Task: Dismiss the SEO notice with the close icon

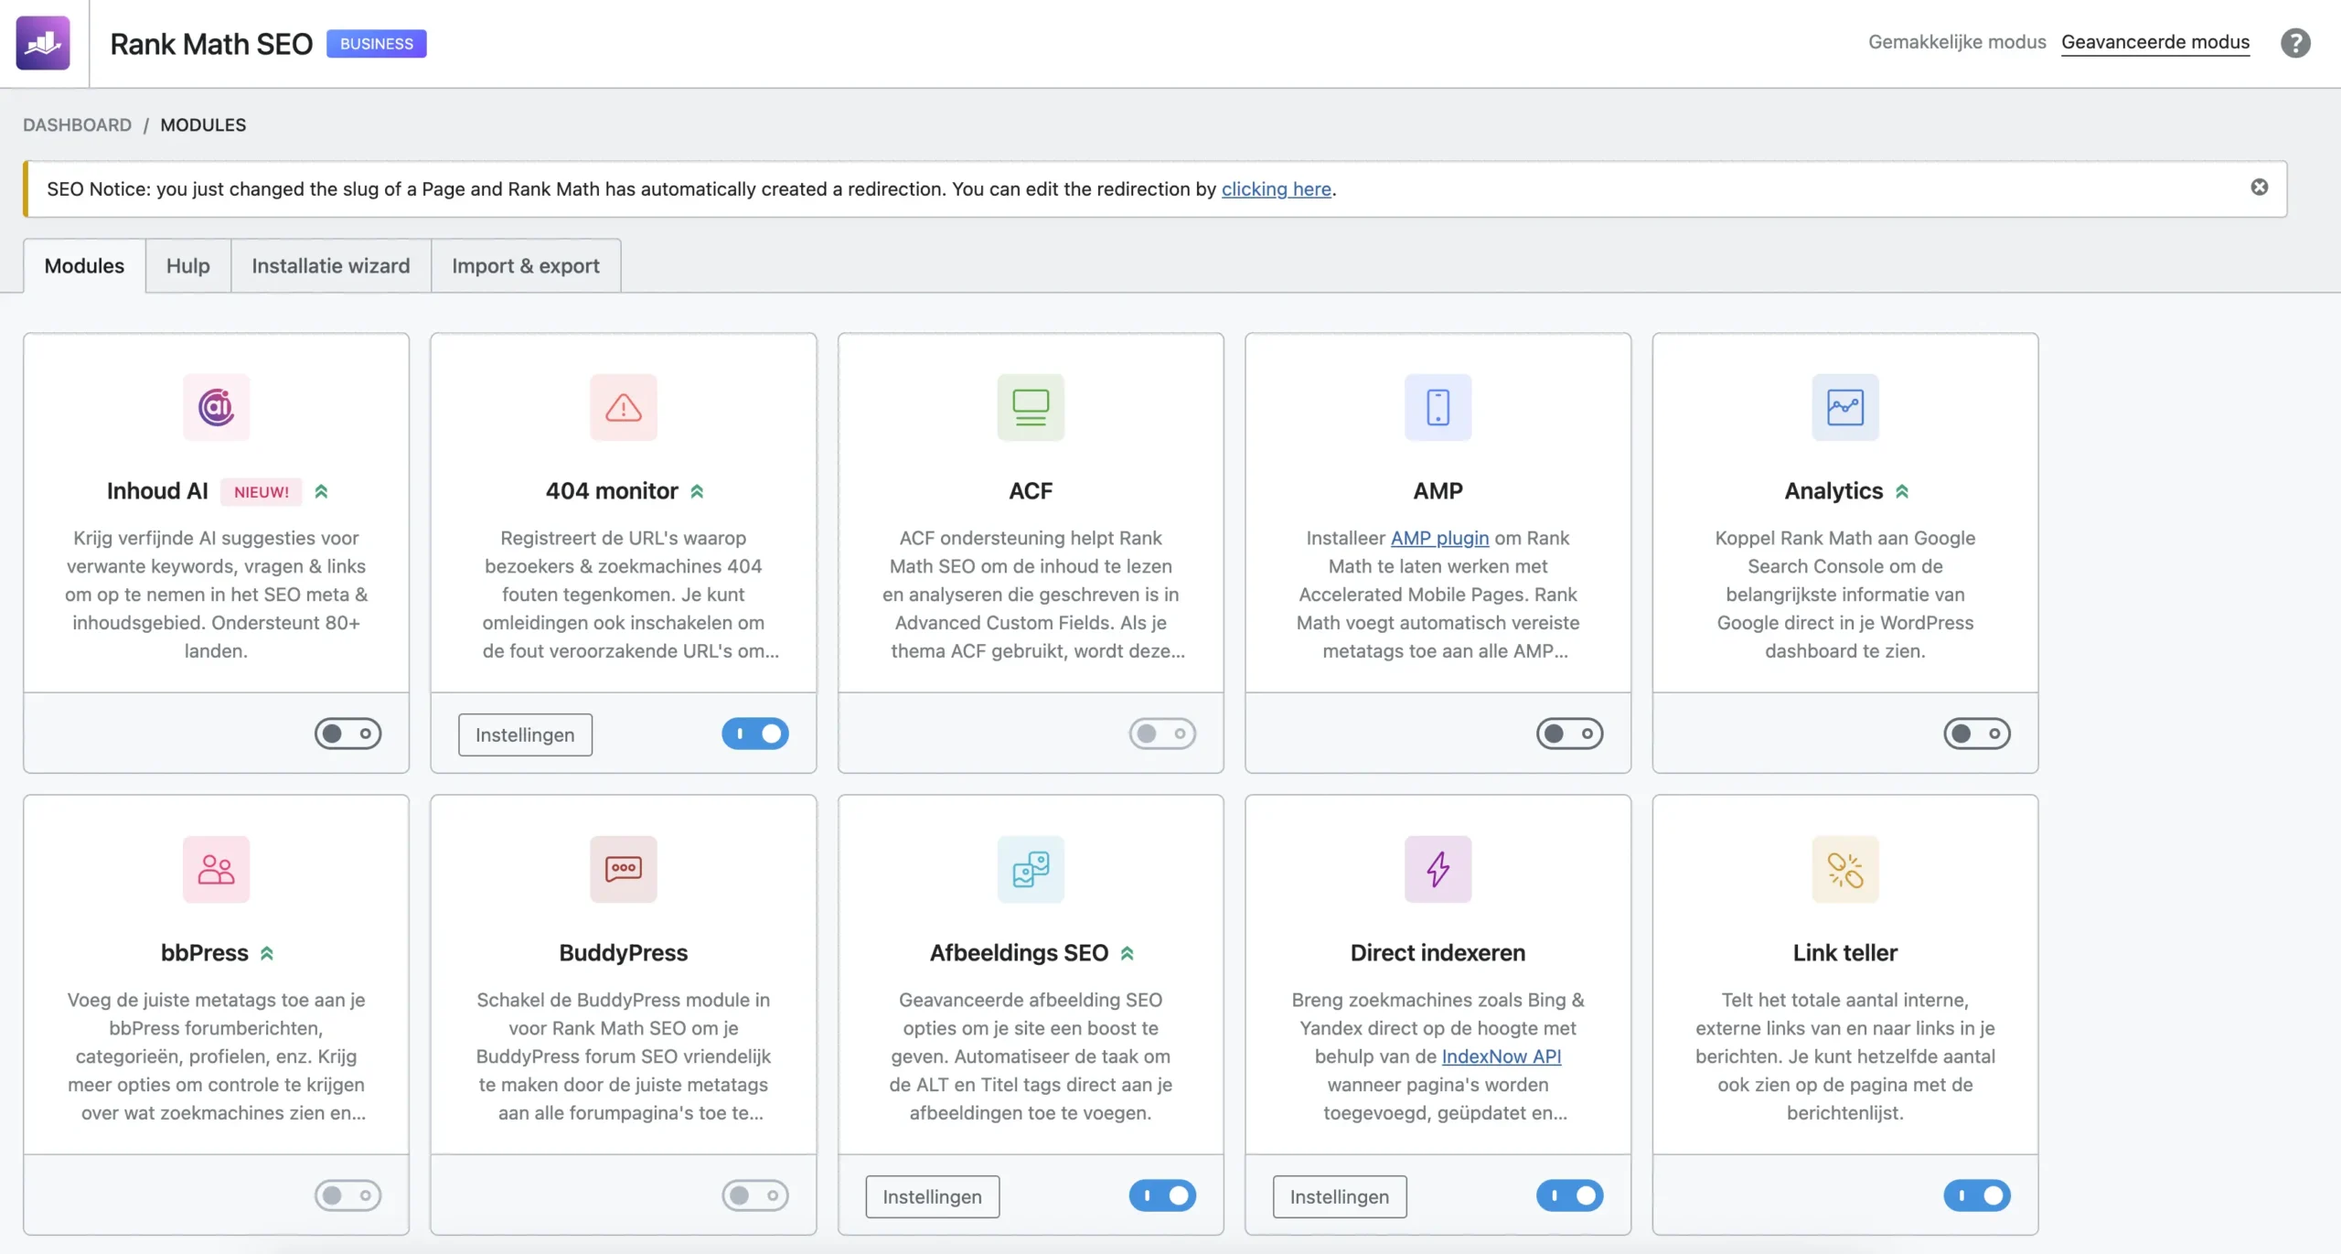Action: (x=2260, y=187)
